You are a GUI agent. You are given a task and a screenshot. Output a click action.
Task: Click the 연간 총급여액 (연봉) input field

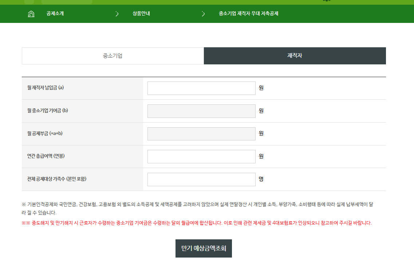pos(201,156)
